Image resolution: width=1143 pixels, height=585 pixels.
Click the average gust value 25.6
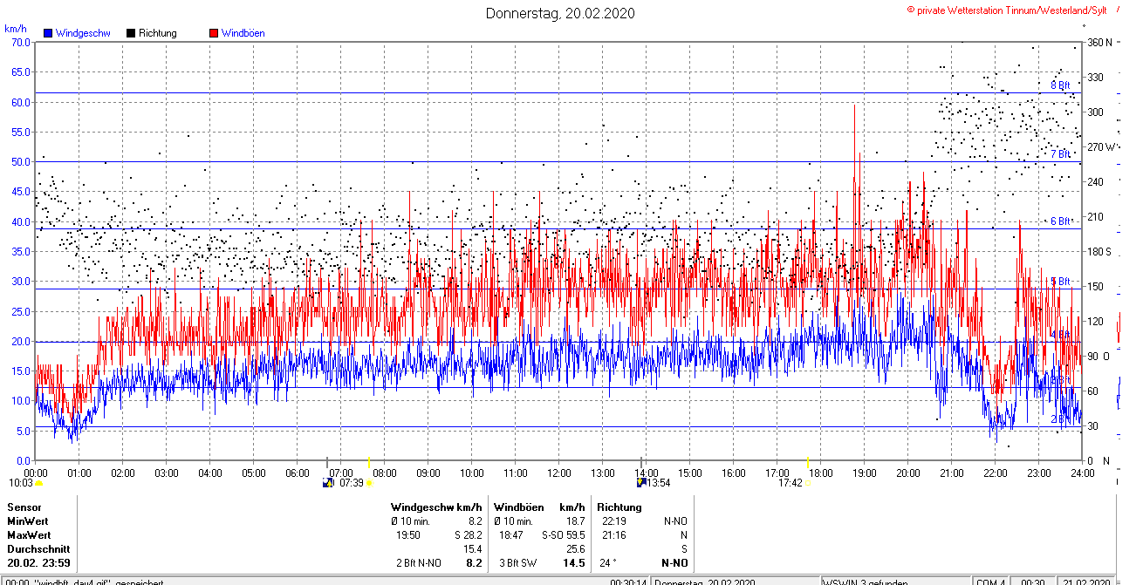pos(575,549)
